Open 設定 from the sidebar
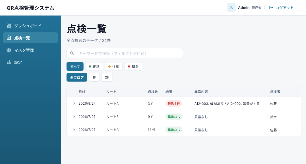 coord(30,62)
